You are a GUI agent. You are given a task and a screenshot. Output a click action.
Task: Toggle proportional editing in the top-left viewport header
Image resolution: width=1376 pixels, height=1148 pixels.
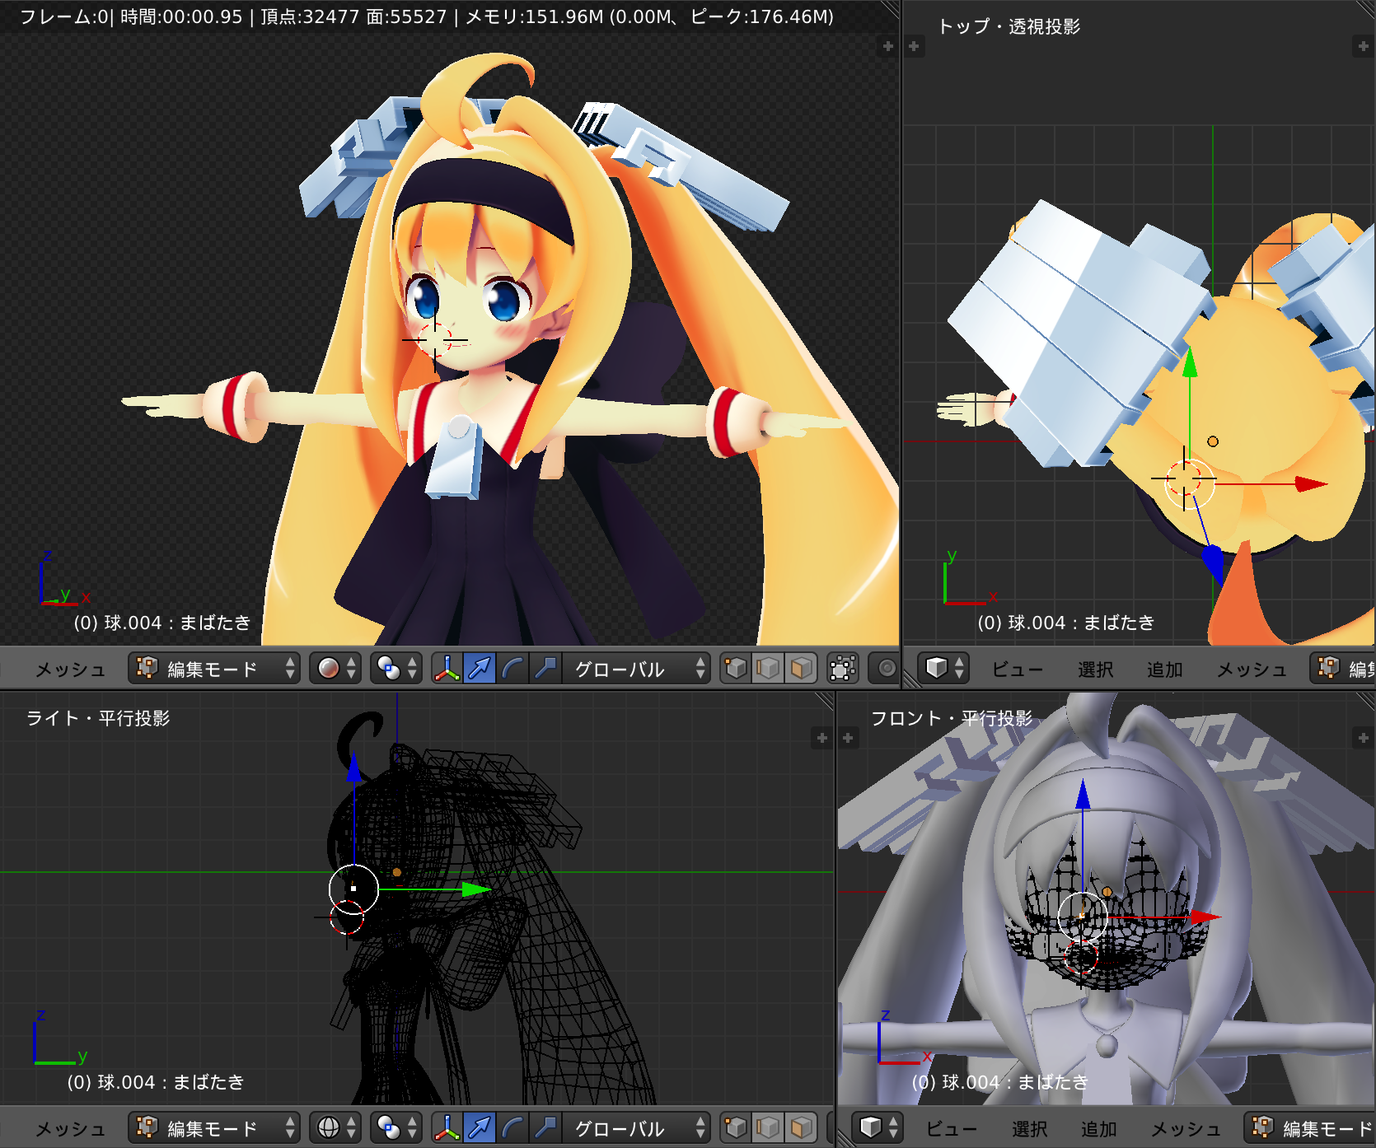tap(887, 669)
